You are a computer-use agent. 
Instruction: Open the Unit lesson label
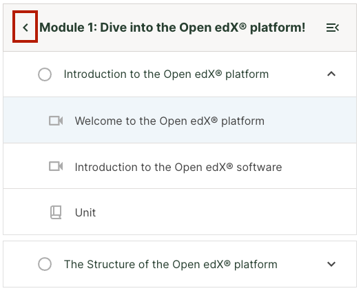tap(85, 212)
